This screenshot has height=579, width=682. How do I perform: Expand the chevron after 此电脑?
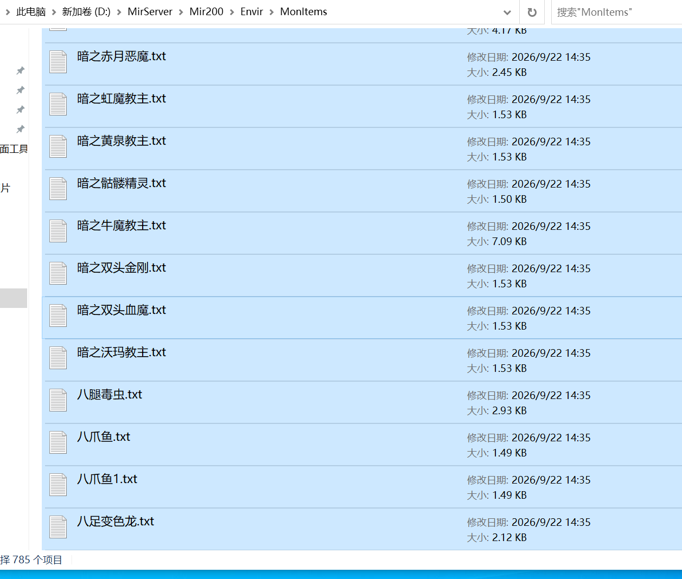(54, 12)
